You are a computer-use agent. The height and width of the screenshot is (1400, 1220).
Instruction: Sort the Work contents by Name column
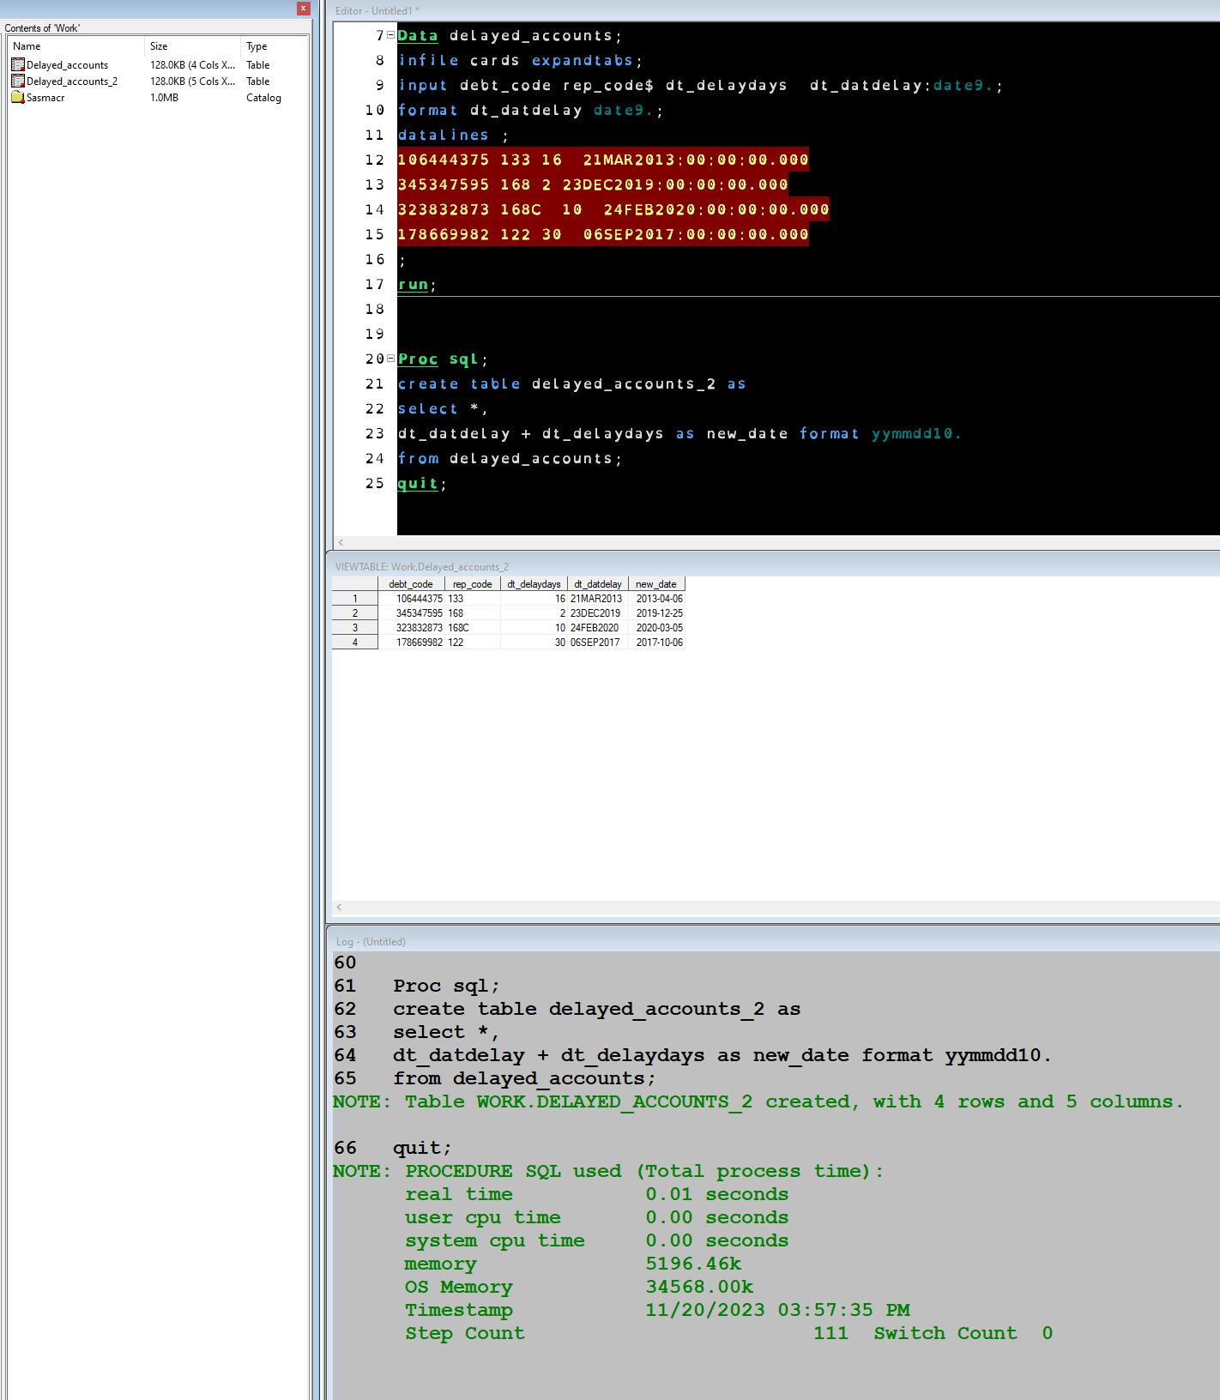coord(75,46)
